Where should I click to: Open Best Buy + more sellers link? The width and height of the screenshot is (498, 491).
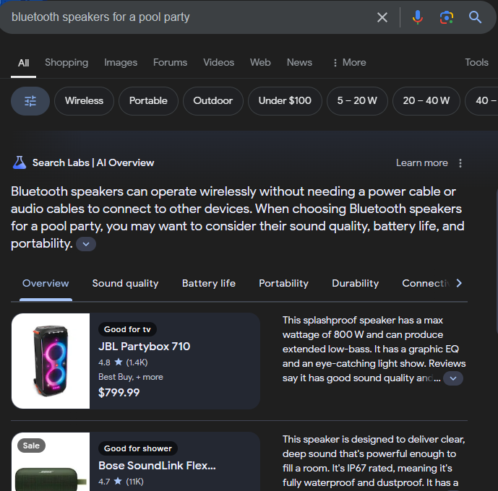point(131,377)
